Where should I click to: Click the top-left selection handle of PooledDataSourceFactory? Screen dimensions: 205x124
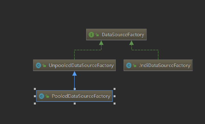tap(35, 89)
